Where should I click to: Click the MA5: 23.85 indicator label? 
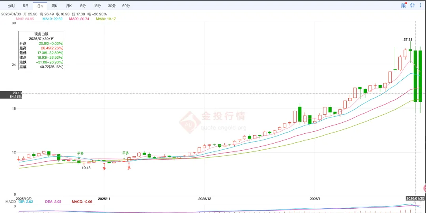(x=25, y=19)
